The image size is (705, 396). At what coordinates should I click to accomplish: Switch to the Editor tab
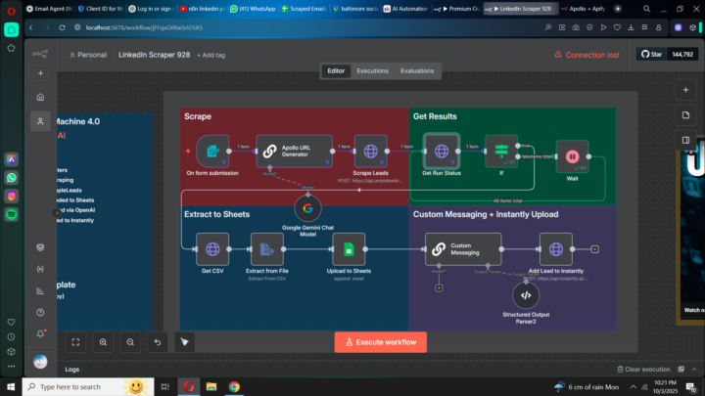(336, 71)
